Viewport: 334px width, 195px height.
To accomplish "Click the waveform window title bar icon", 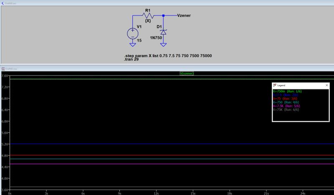I will click(x=3, y=69).
